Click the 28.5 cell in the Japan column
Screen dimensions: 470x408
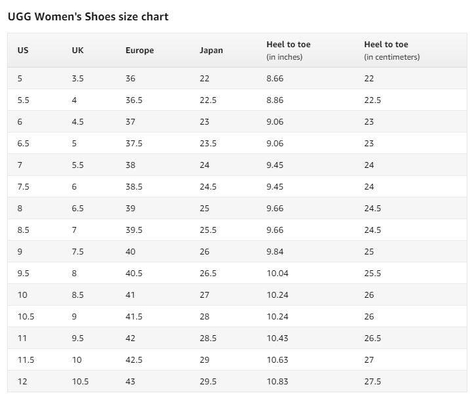(x=208, y=338)
